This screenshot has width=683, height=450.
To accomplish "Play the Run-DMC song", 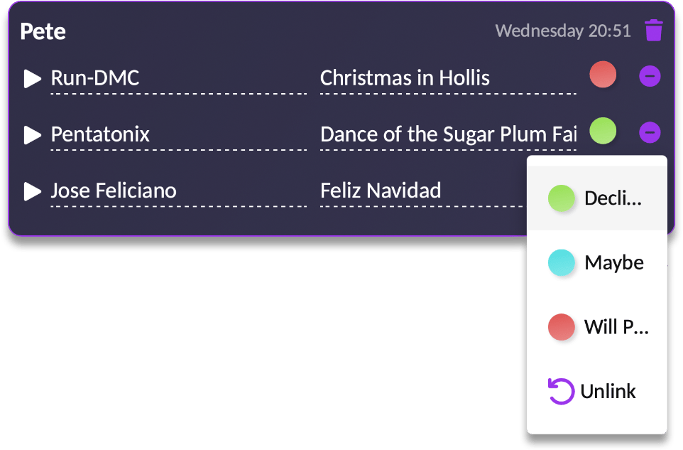I will (31, 78).
